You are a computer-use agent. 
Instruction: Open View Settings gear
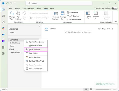tap(18, 16)
